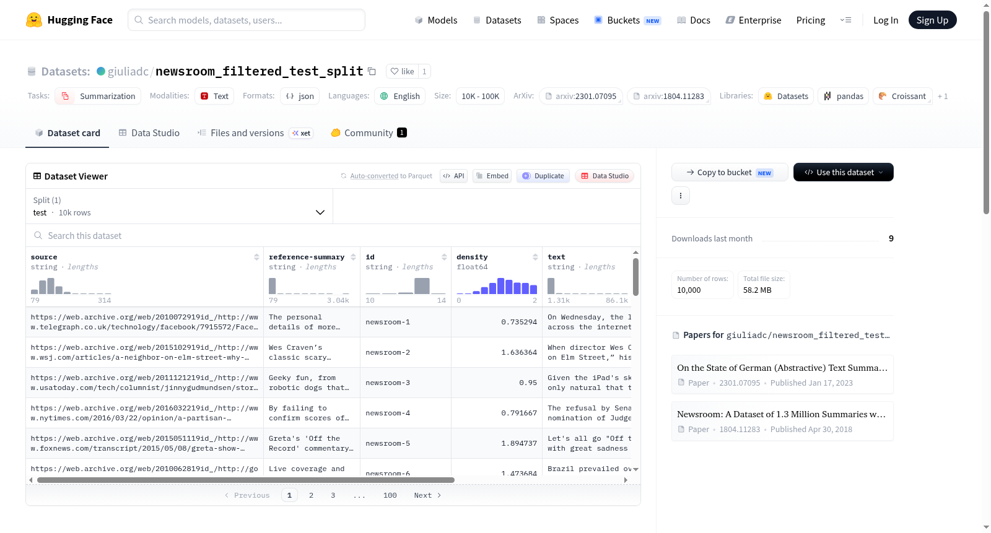Click the API button
The width and height of the screenshot is (991, 533).
(453, 176)
